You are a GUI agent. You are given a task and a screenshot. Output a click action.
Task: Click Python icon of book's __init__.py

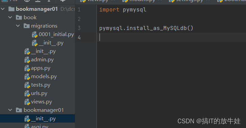point(27,52)
